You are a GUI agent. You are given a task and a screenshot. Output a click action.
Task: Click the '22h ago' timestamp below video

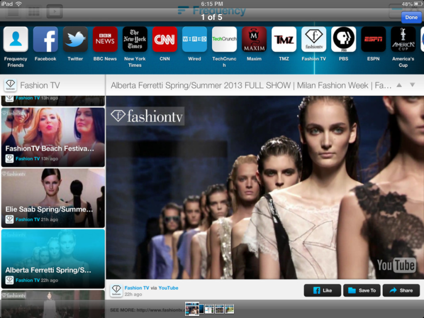pyautogui.click(x=133, y=294)
